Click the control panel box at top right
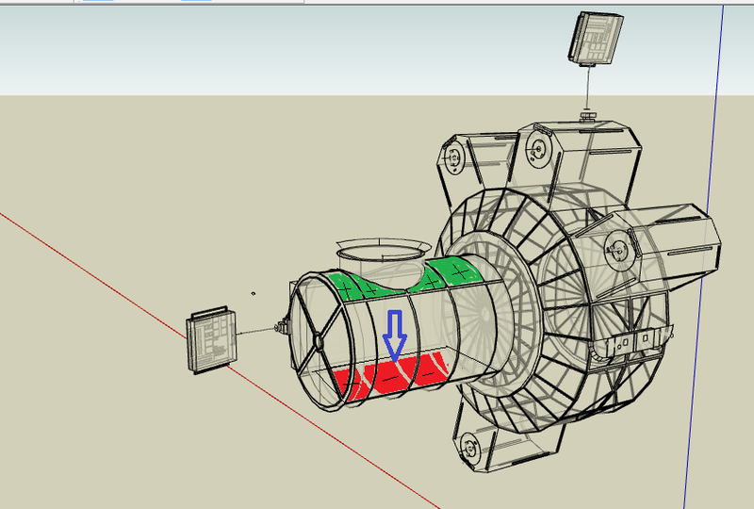The width and height of the screenshot is (754, 509). [595, 37]
